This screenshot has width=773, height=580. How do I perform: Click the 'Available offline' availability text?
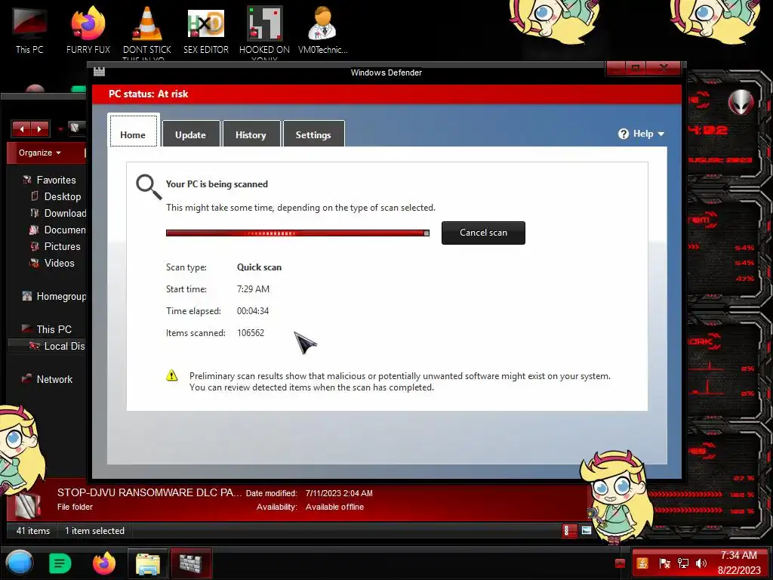(334, 507)
